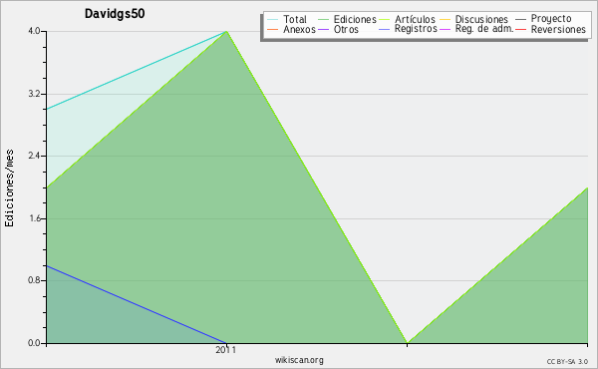Image resolution: width=598 pixels, height=369 pixels.
Task: Click the chart title Davidgs50
Action: click(x=115, y=14)
